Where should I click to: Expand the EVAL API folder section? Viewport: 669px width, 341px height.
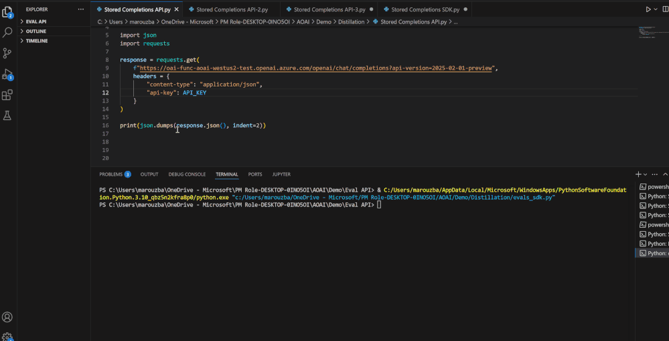(x=36, y=21)
